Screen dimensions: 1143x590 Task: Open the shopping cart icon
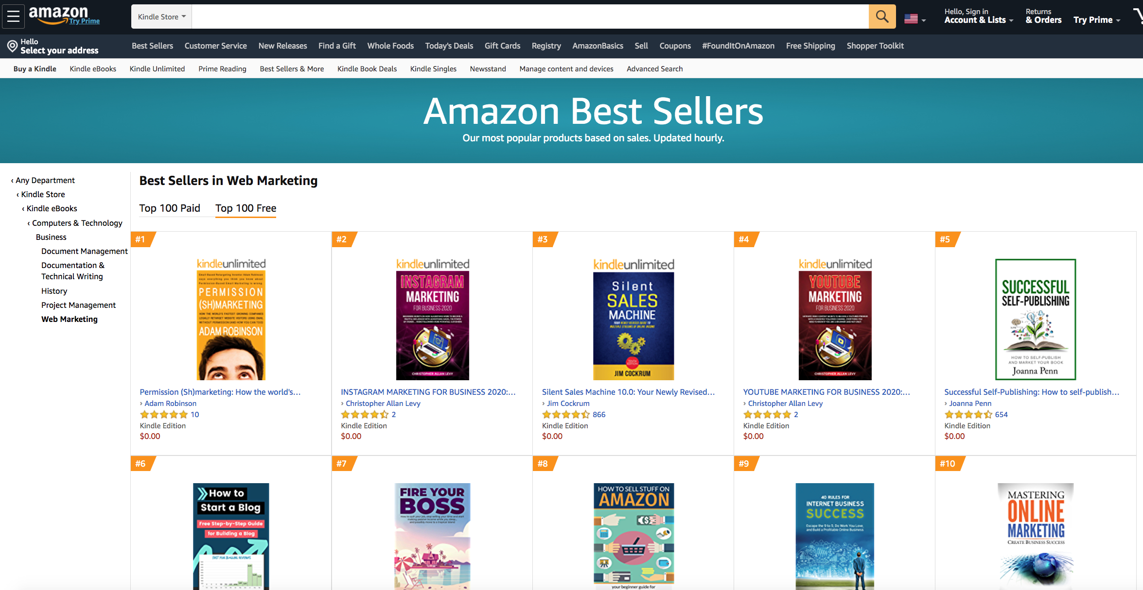coord(1138,17)
